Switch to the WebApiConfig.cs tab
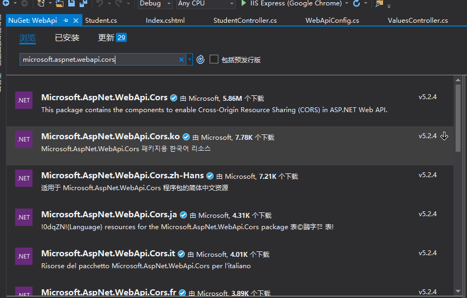This screenshot has height=298, width=467. [x=332, y=21]
